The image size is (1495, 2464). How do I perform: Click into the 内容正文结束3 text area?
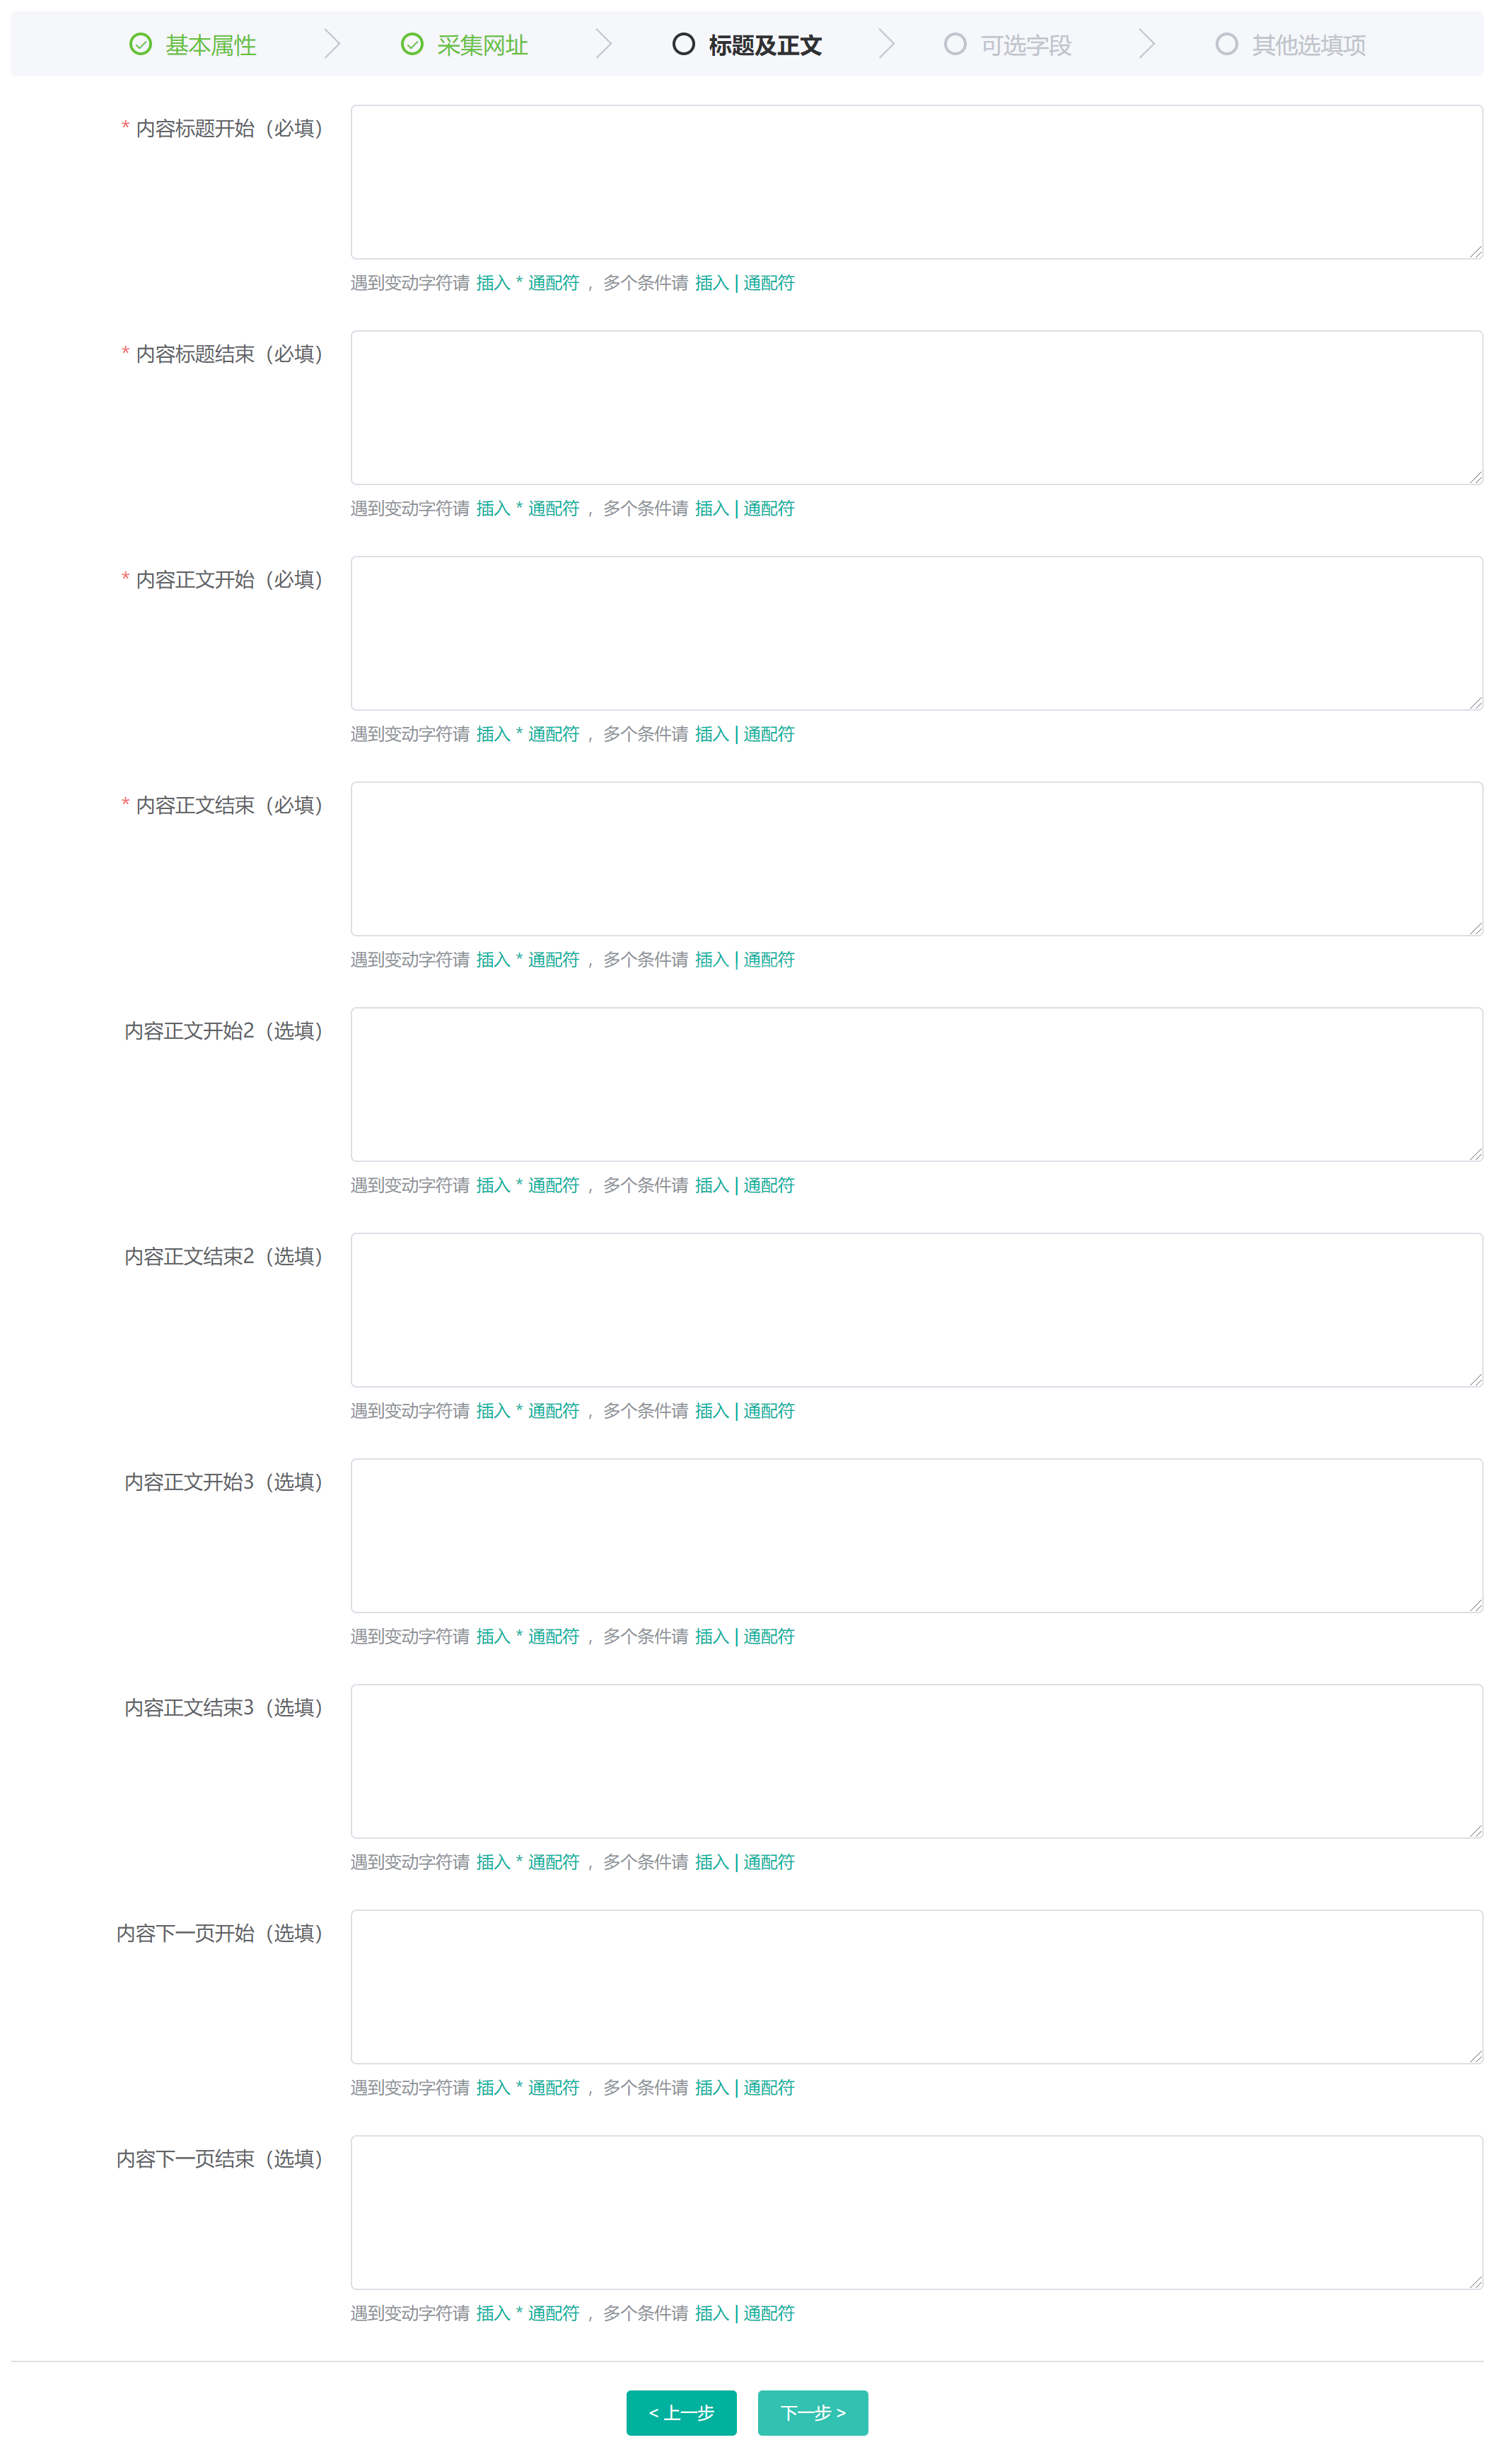916,1761
